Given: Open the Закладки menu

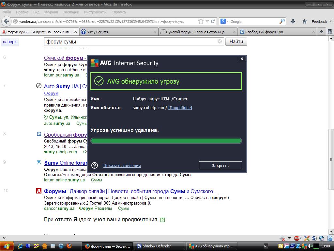Looking at the screenshot, I should 71,12.
